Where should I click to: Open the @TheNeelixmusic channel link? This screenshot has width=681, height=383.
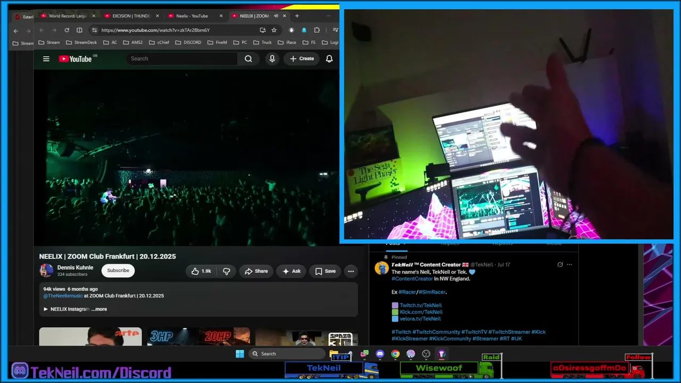click(x=63, y=296)
